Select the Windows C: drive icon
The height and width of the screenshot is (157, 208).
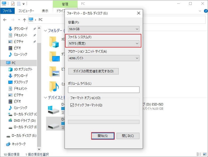53,110
